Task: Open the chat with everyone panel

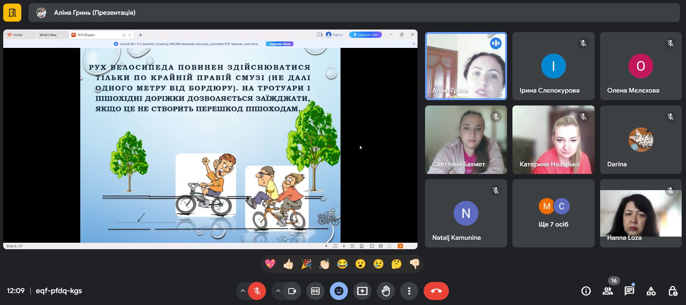Action: [629, 291]
